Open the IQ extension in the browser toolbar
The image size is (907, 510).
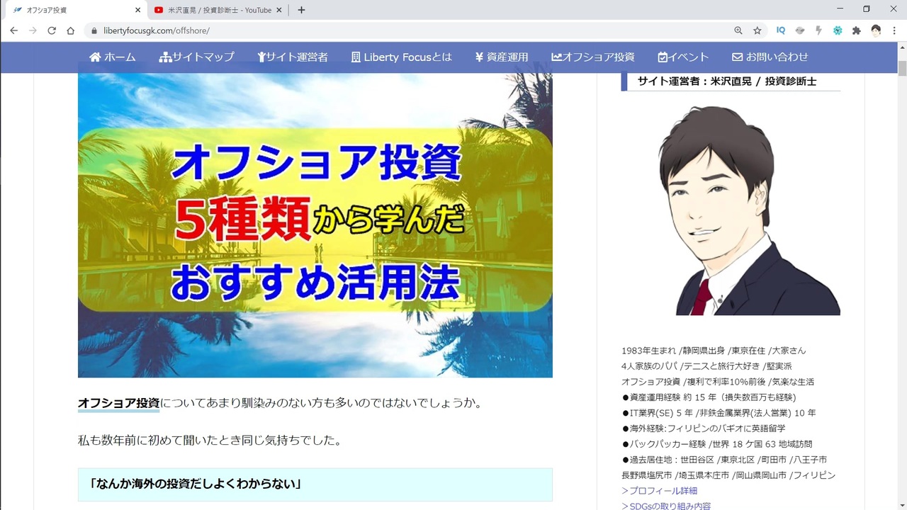point(780,30)
